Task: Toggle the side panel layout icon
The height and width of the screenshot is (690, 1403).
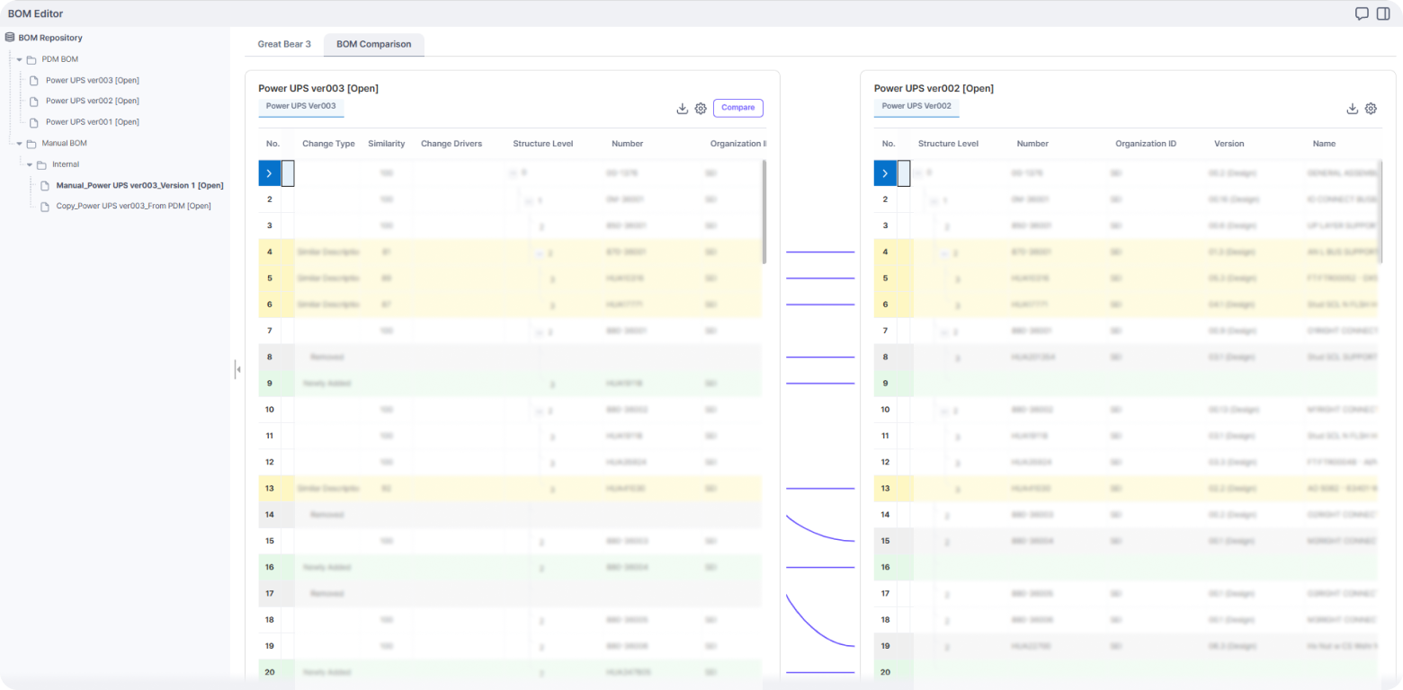Action: pos(1383,13)
